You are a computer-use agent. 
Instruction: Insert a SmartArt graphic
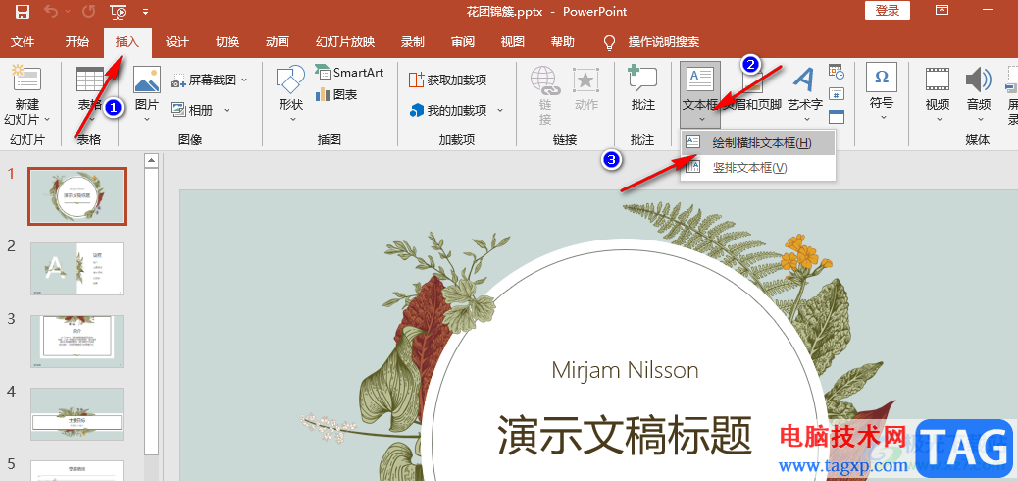[x=349, y=72]
